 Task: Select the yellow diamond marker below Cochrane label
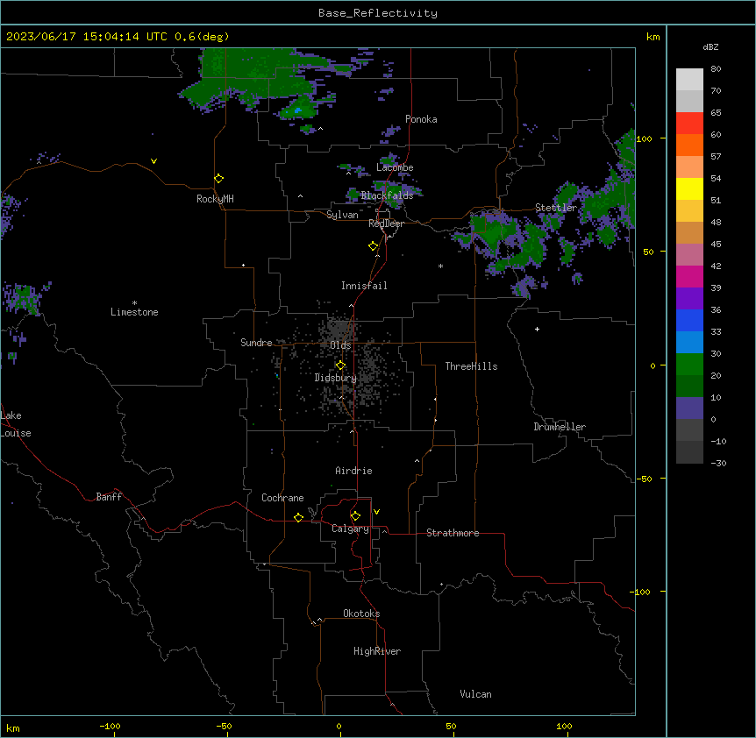[x=298, y=517]
